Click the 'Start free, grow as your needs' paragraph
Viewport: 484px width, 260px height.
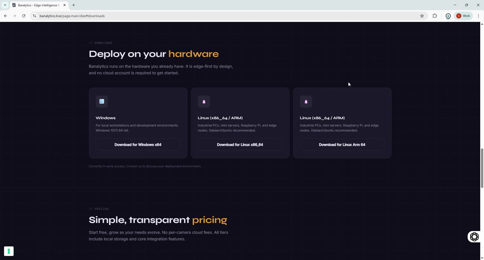(158, 236)
